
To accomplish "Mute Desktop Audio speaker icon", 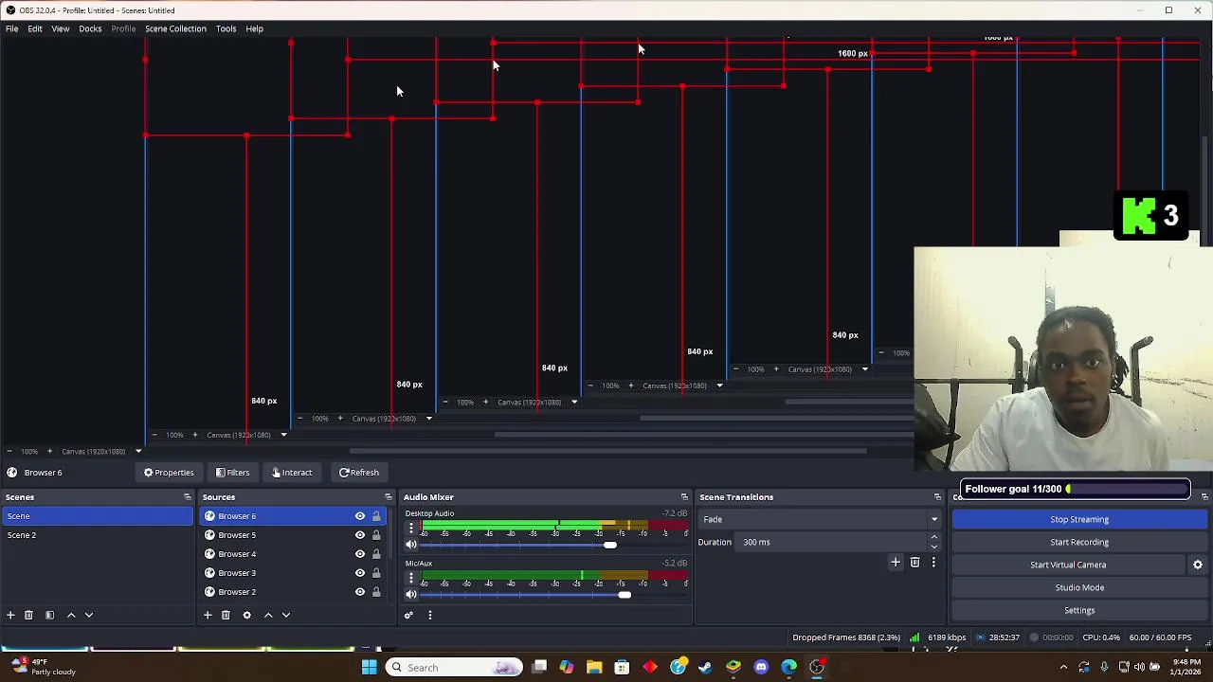I will pyautogui.click(x=410, y=545).
